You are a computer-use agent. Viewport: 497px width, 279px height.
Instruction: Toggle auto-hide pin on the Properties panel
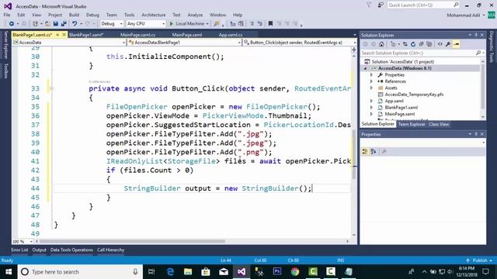point(476,134)
